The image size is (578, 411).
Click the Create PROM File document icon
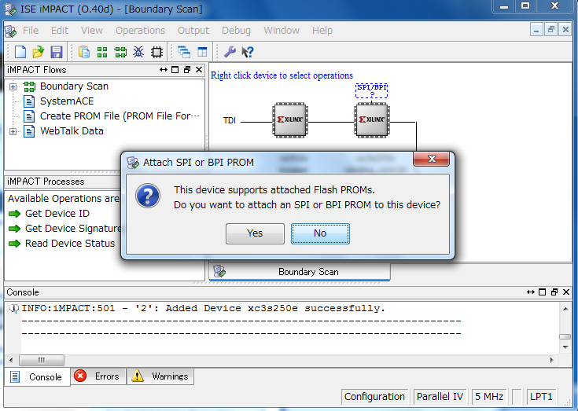click(x=29, y=116)
